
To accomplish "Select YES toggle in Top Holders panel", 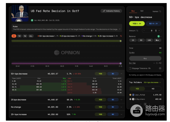I will click(x=137, y=88).
